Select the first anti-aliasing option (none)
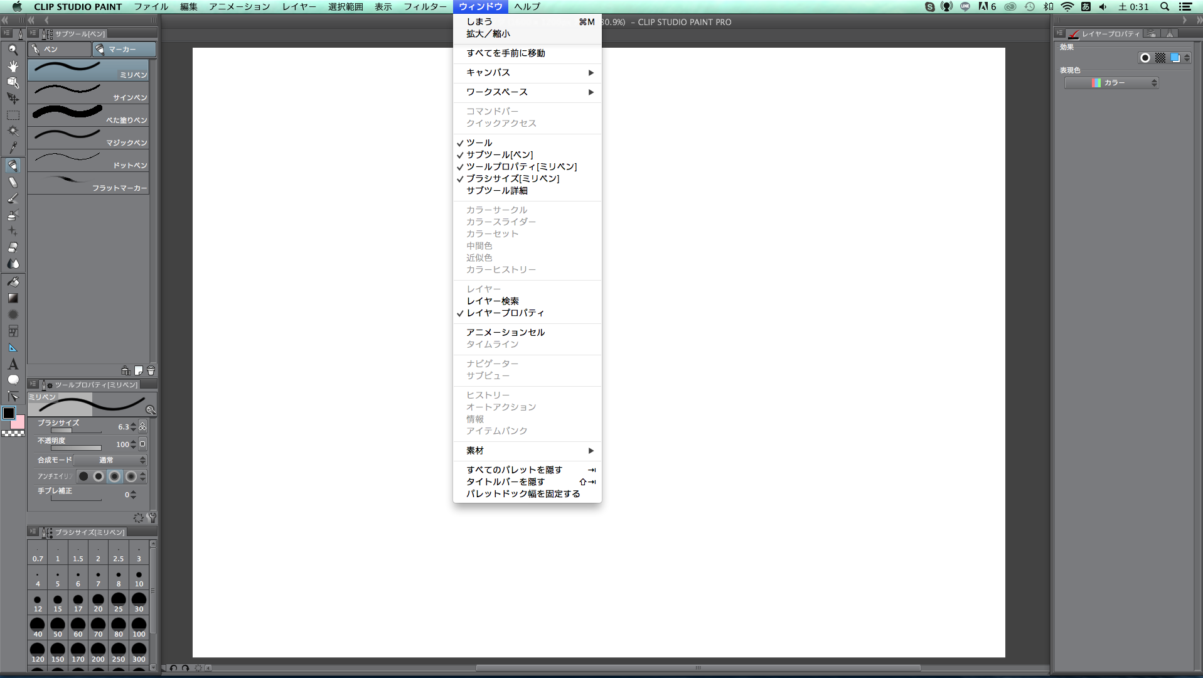 (83, 476)
